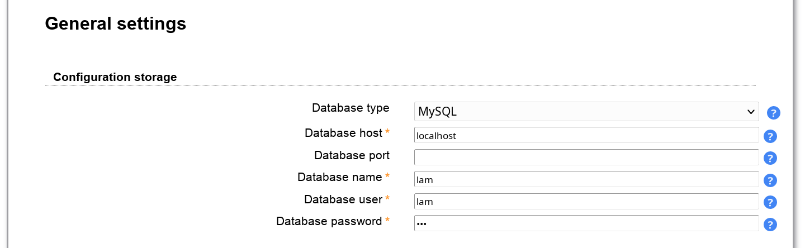Screen dimensions: 805x248
Task: Click the "Database port" label text
Action: [x=352, y=155]
